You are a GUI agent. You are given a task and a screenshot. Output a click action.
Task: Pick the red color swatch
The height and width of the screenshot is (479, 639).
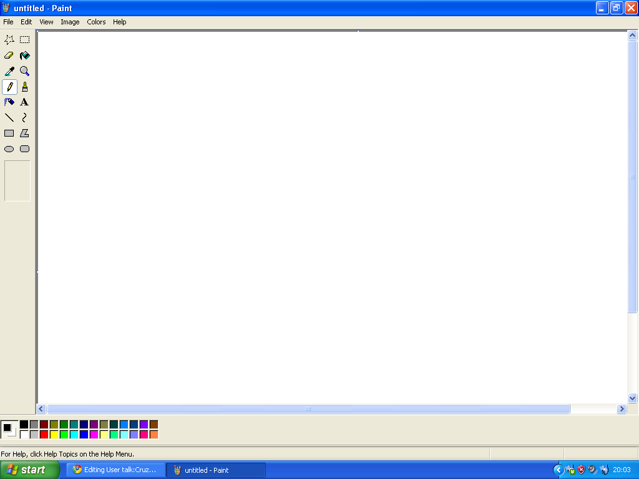click(x=44, y=434)
